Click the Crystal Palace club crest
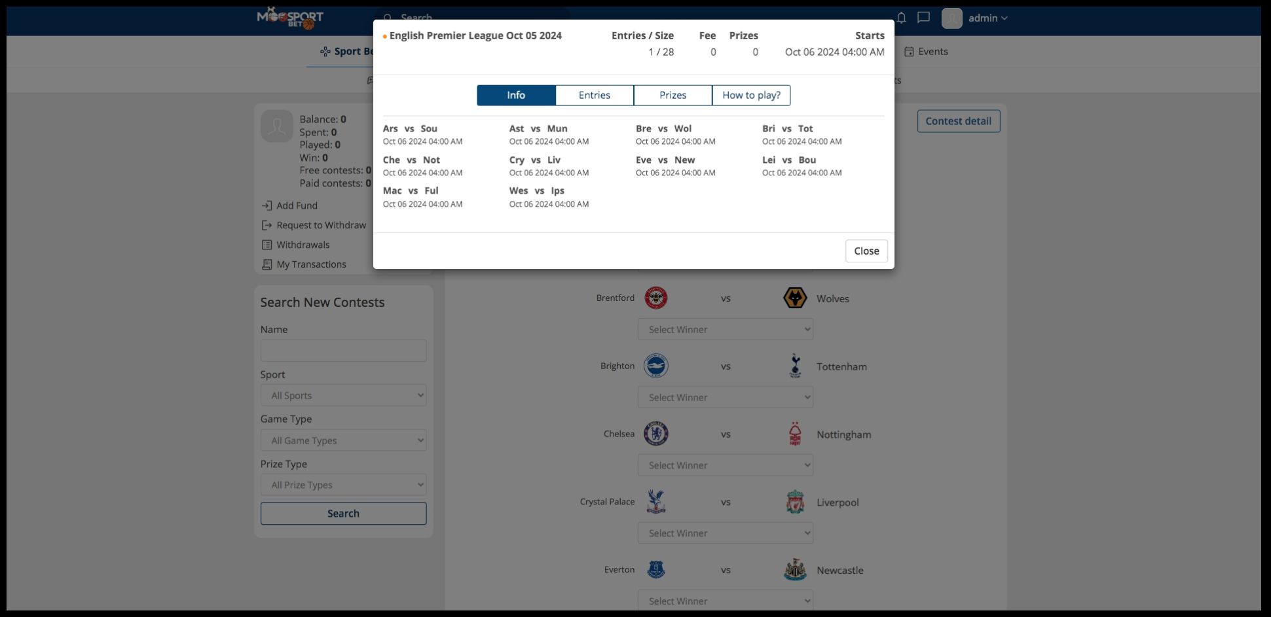 click(x=655, y=502)
